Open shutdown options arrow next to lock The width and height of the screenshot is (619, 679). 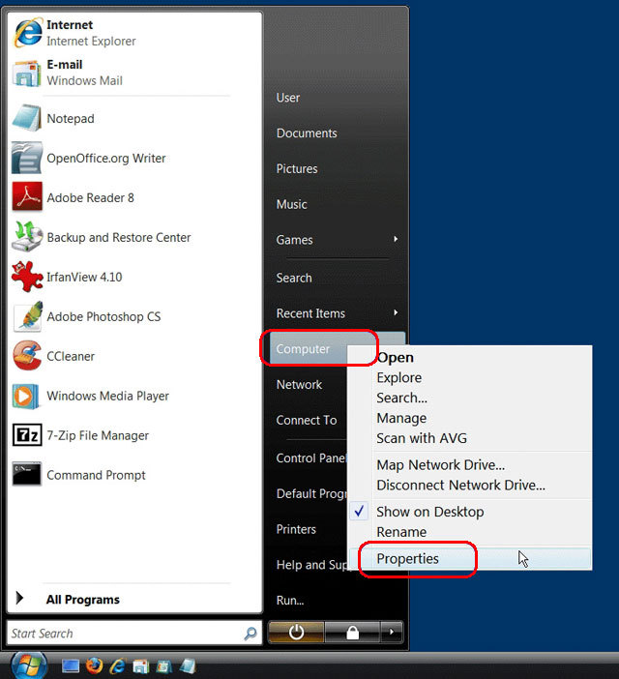coord(391,633)
